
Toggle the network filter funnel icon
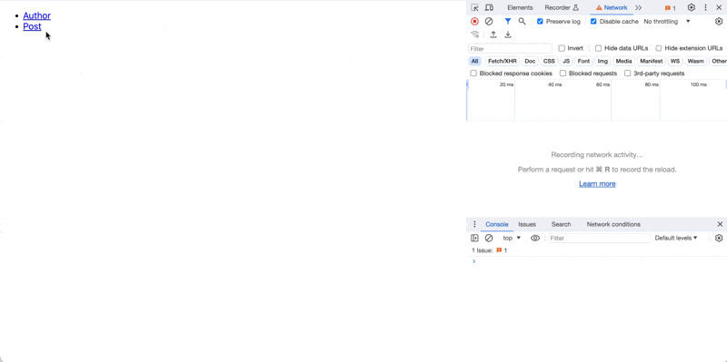click(x=508, y=21)
